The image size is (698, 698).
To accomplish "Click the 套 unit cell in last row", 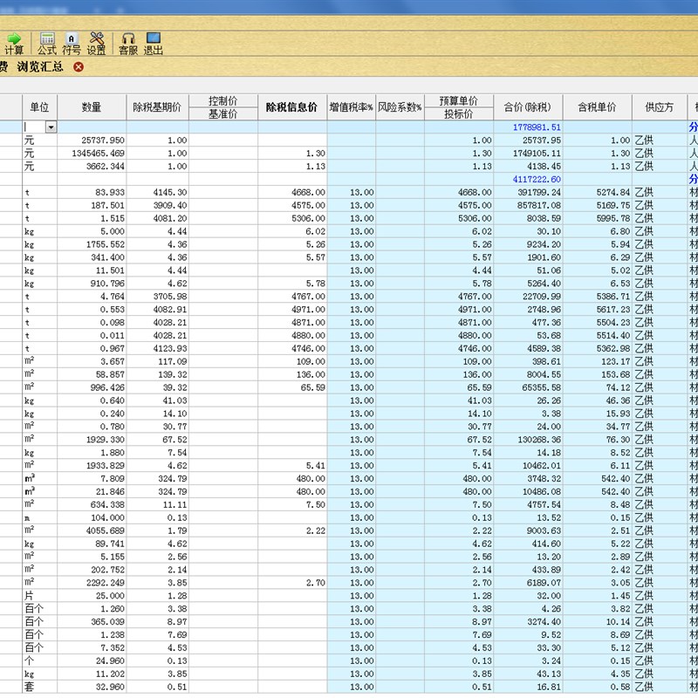I will (39, 687).
